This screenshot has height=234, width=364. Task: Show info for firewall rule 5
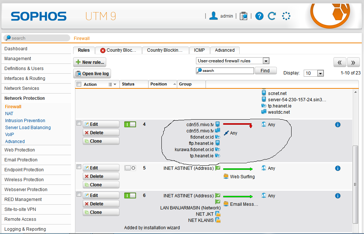pyautogui.click(x=338, y=168)
